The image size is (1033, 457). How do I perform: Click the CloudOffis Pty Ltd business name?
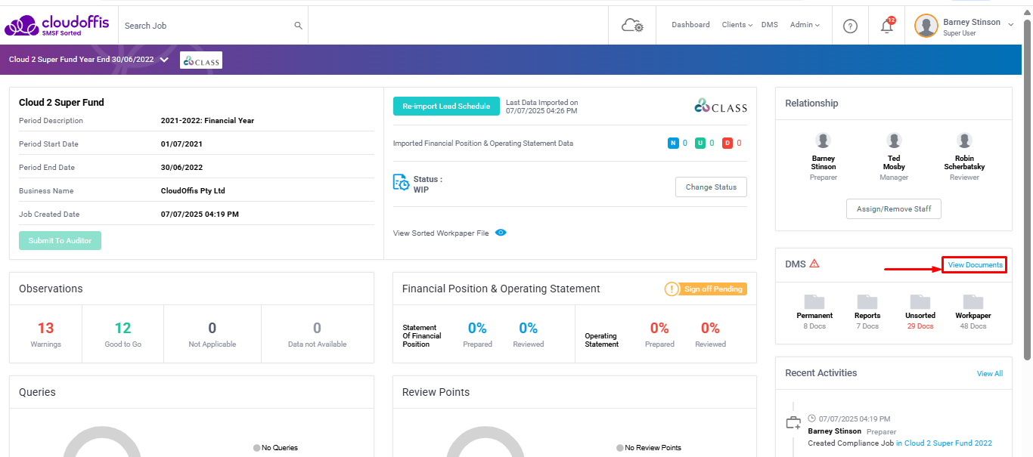[193, 191]
